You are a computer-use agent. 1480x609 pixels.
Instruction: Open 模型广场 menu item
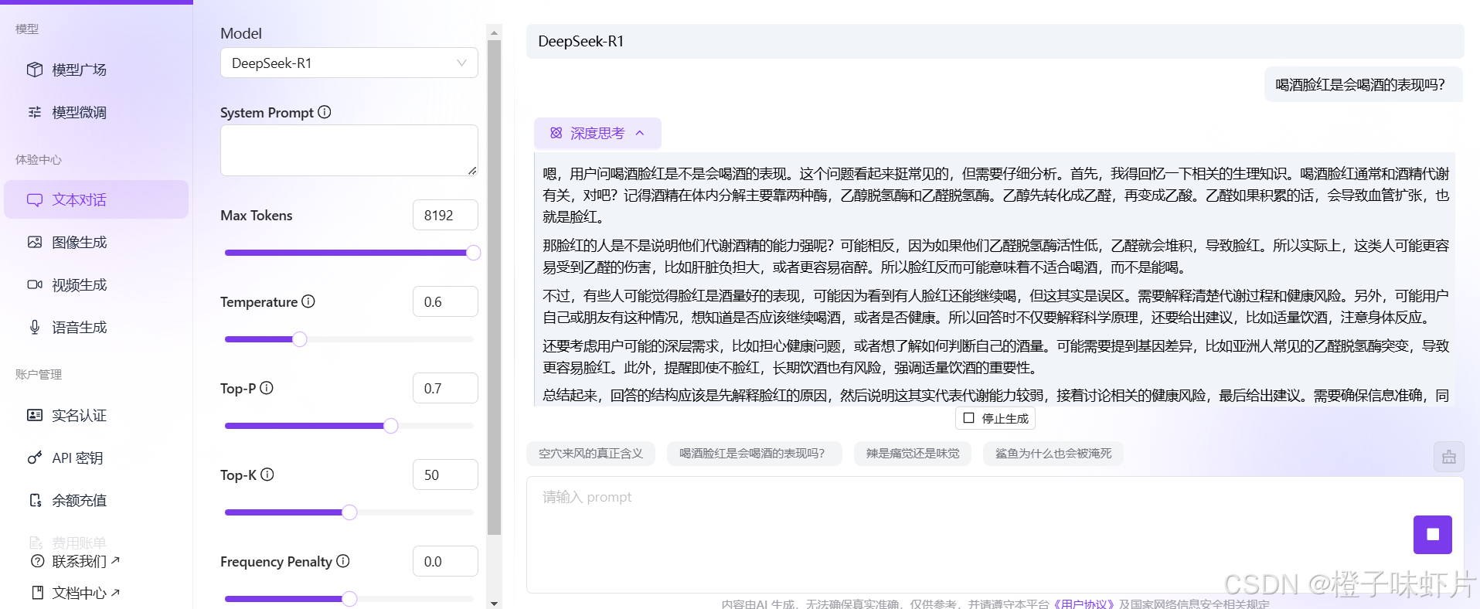coord(97,70)
